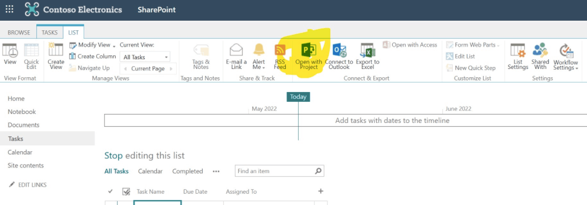Click in the Find an item box
Screen dimensions: 587x205
pyautogui.click(x=275, y=171)
